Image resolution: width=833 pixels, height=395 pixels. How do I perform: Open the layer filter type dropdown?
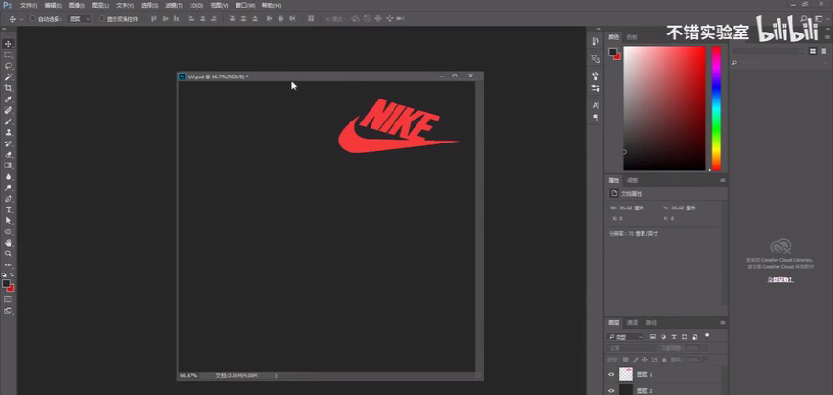pyautogui.click(x=624, y=337)
